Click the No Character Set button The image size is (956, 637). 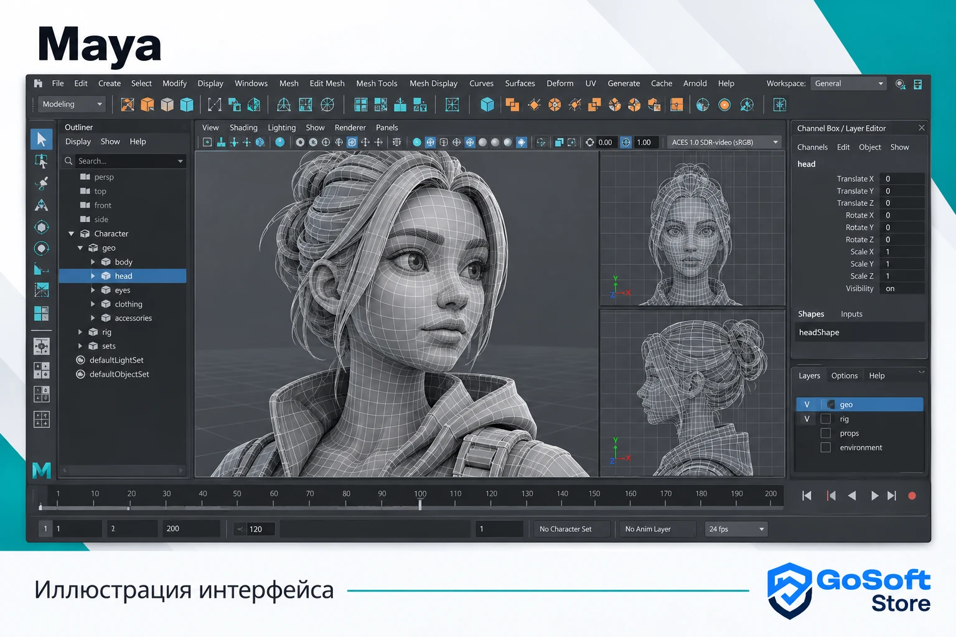click(x=573, y=529)
